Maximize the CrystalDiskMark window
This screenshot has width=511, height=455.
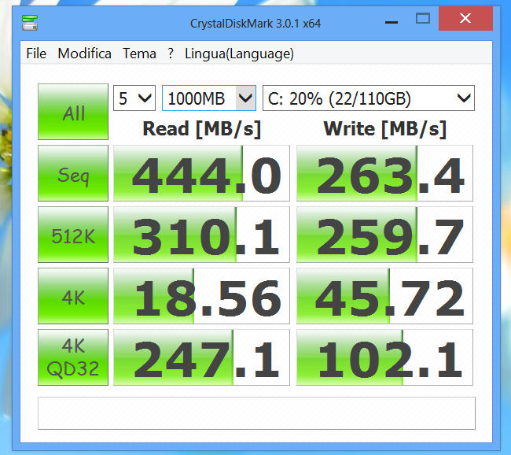423,18
